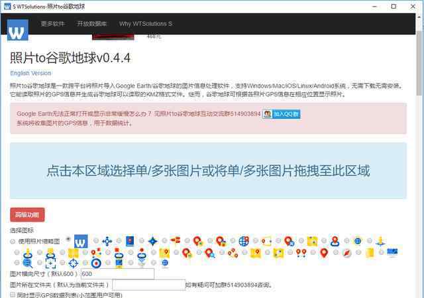424x298 pixels.
Task: Select radio button left of four-arrow move icon
Action: coord(96,240)
